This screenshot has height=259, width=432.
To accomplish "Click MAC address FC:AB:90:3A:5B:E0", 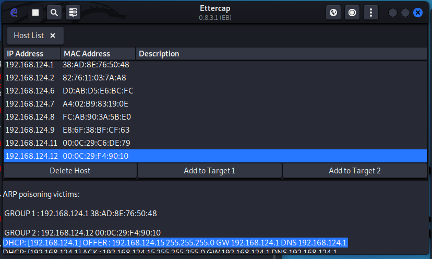I will coord(97,116).
